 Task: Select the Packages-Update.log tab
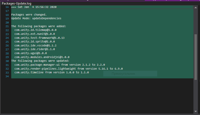click(17, 3)
